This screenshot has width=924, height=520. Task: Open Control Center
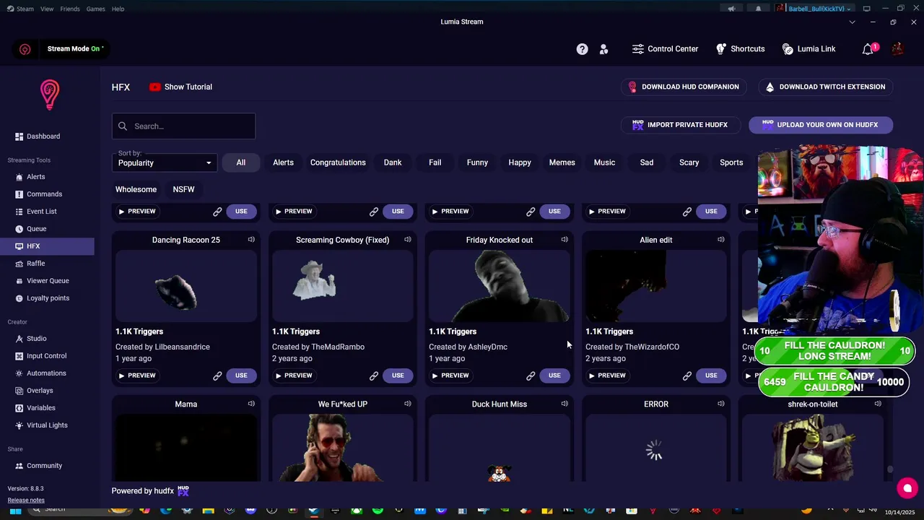pos(665,49)
